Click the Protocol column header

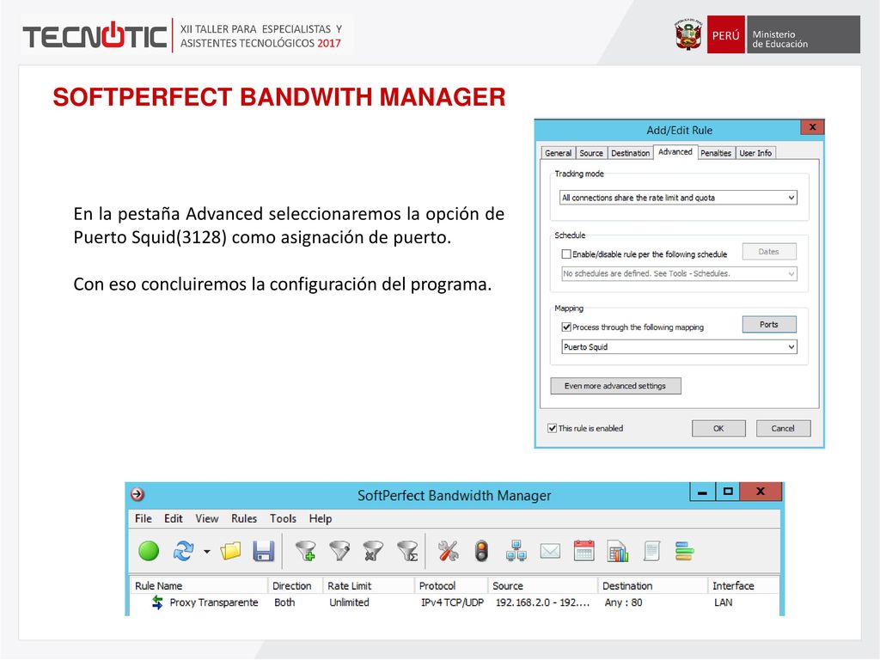click(x=451, y=585)
